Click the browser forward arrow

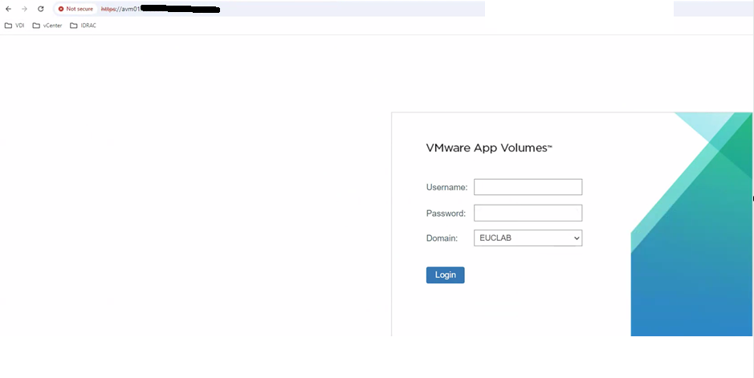point(24,9)
